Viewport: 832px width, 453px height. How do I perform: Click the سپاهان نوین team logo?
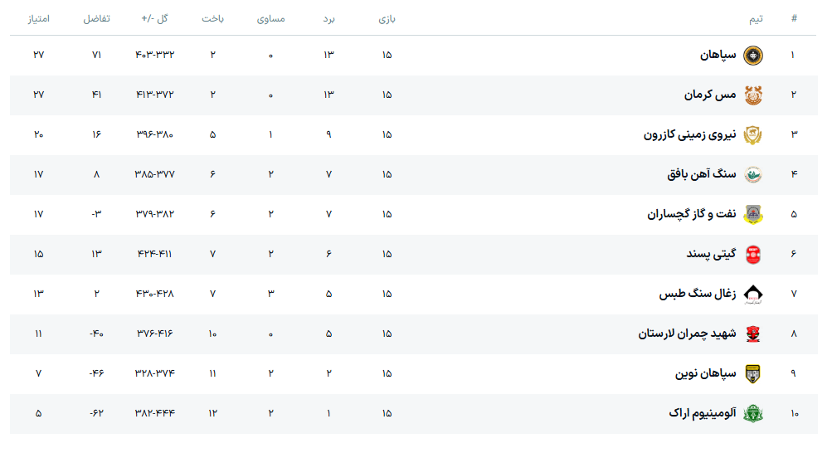click(x=752, y=374)
